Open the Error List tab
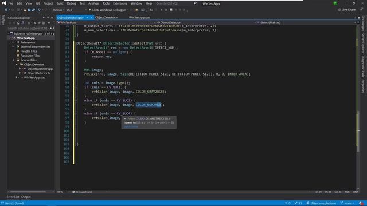Screen dimensions: 367x206 tap(13, 197)
